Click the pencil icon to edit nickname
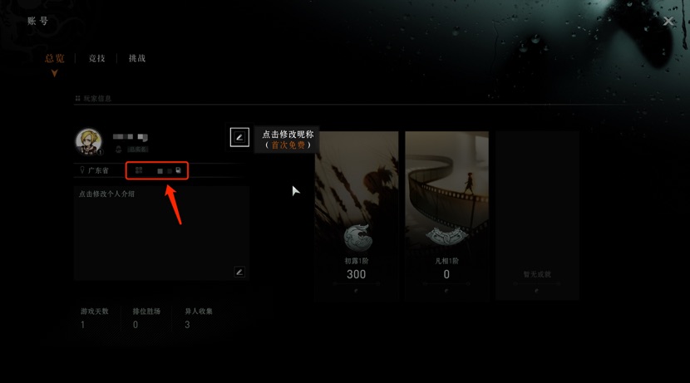The image size is (690, 383). point(239,137)
